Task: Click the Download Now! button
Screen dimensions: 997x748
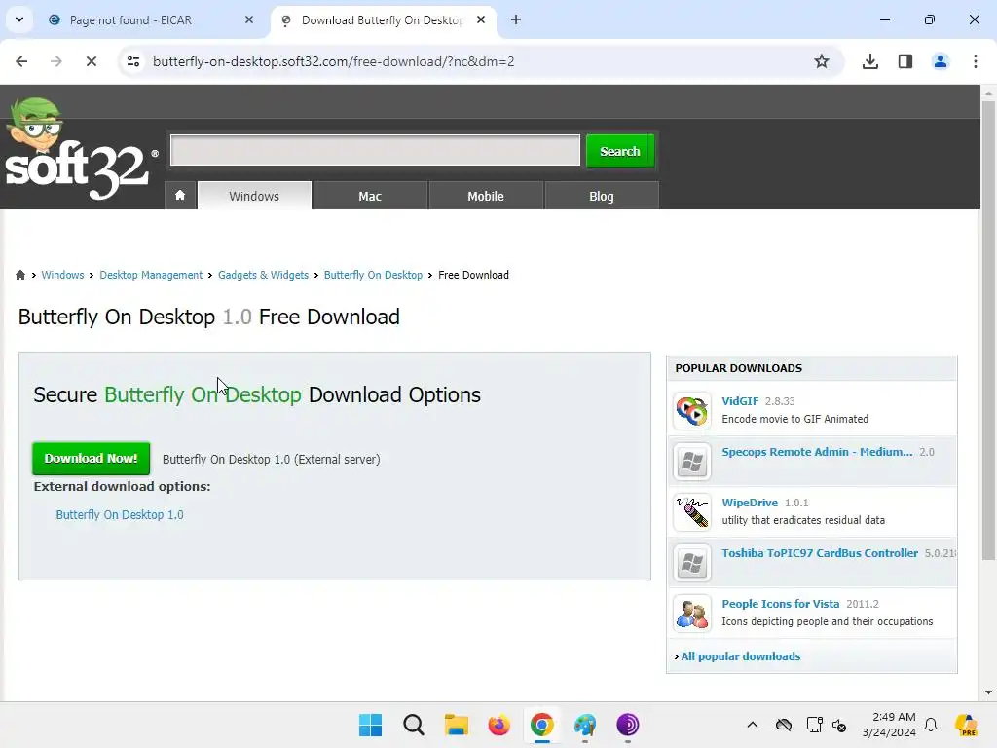Action: click(x=91, y=459)
